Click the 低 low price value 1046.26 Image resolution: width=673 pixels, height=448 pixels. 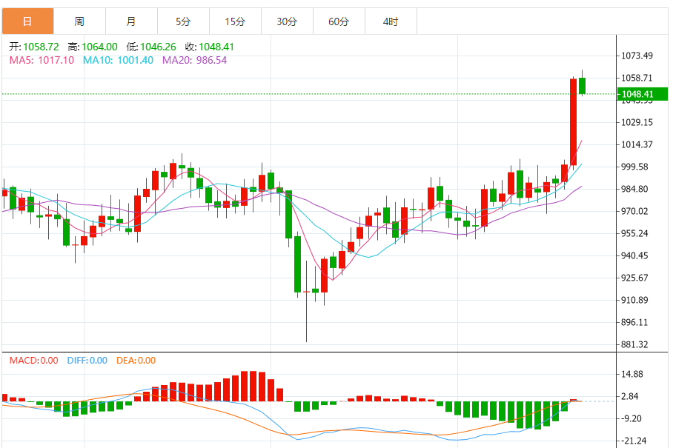(x=158, y=47)
